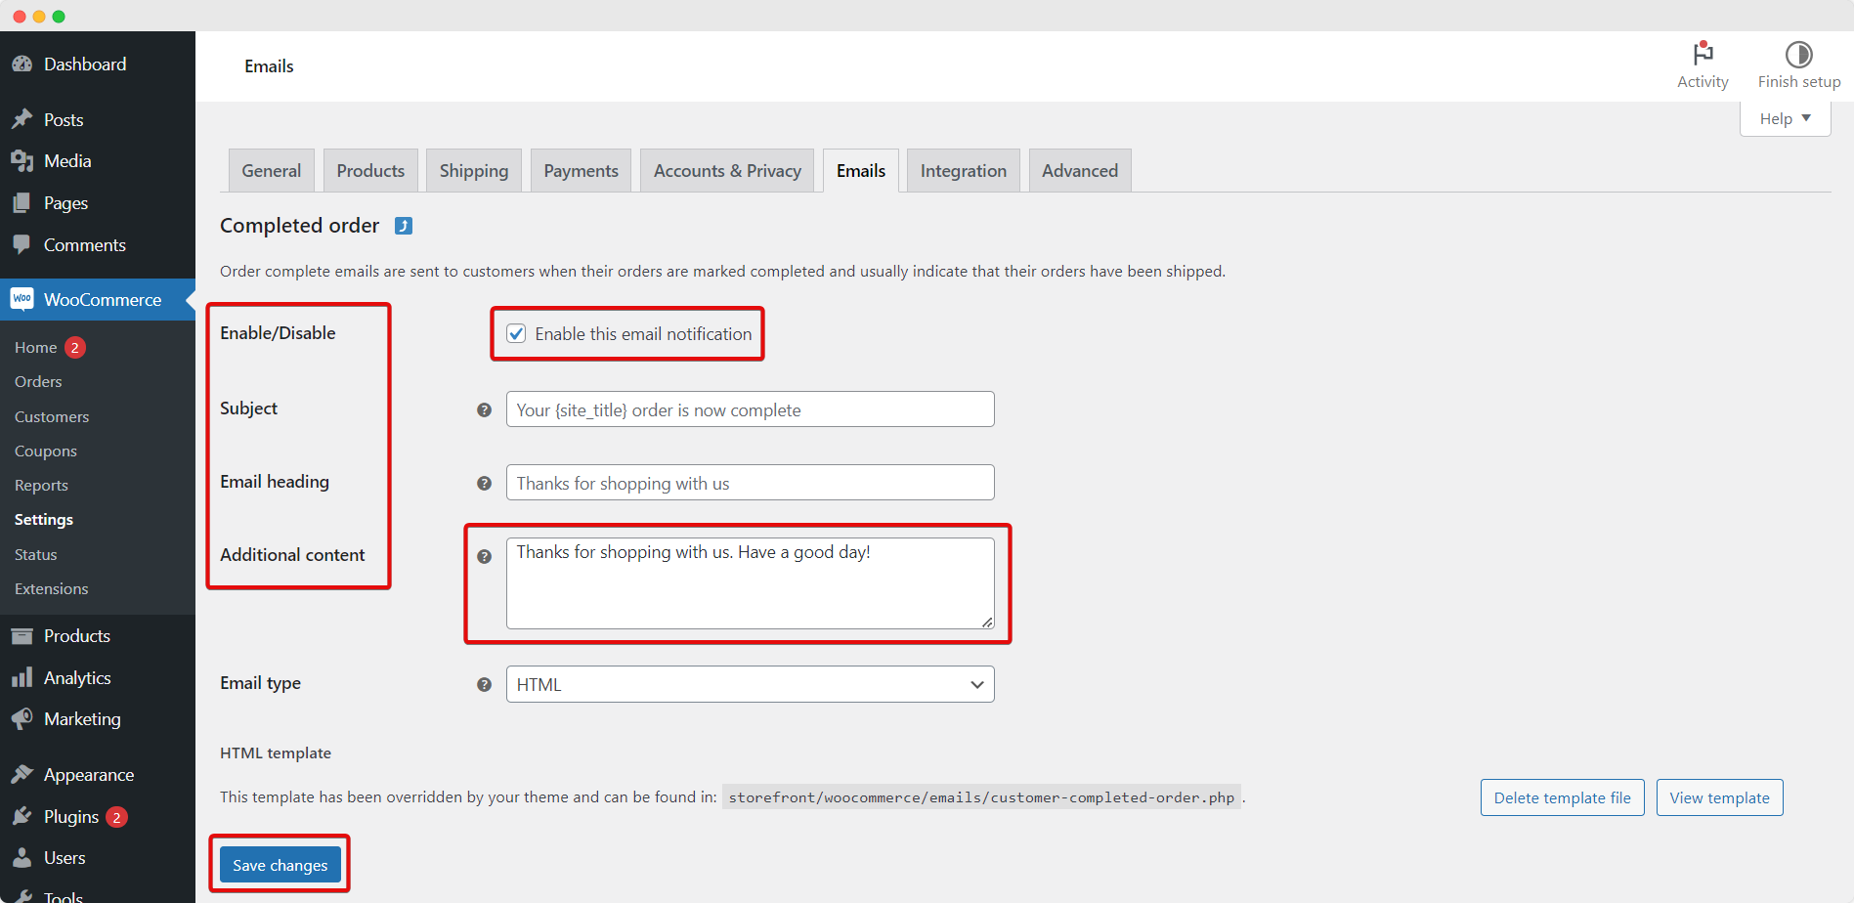This screenshot has width=1854, height=903.
Task: Click the Finish setup half-circle icon
Action: [1798, 54]
